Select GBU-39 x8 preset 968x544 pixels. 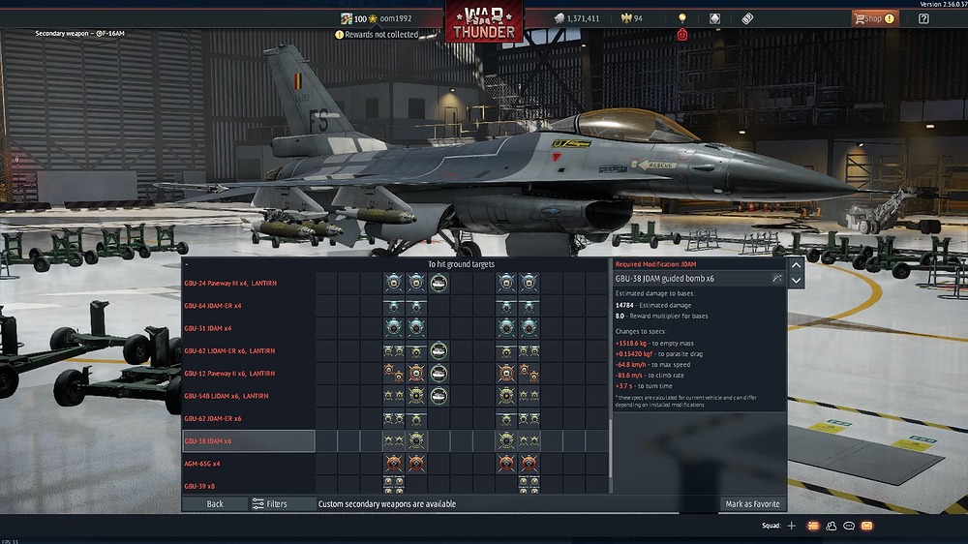249,485
